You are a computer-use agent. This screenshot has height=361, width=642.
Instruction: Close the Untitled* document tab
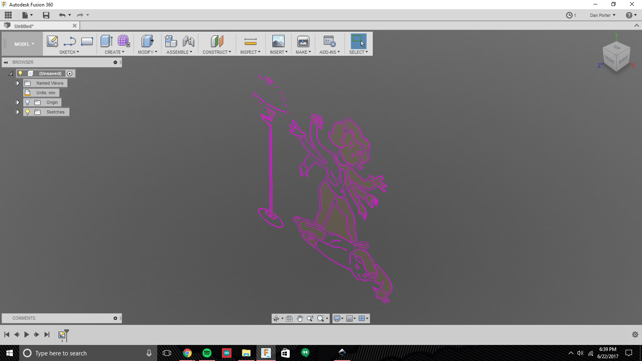pyautogui.click(x=74, y=26)
